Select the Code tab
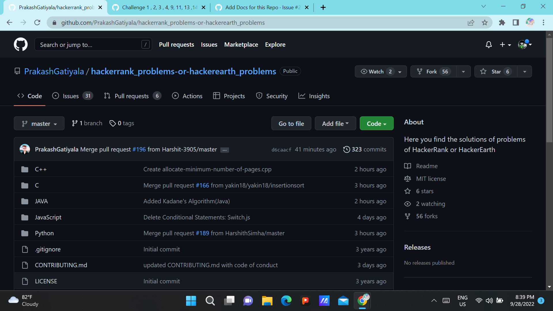The image size is (553, 311). tap(29, 96)
